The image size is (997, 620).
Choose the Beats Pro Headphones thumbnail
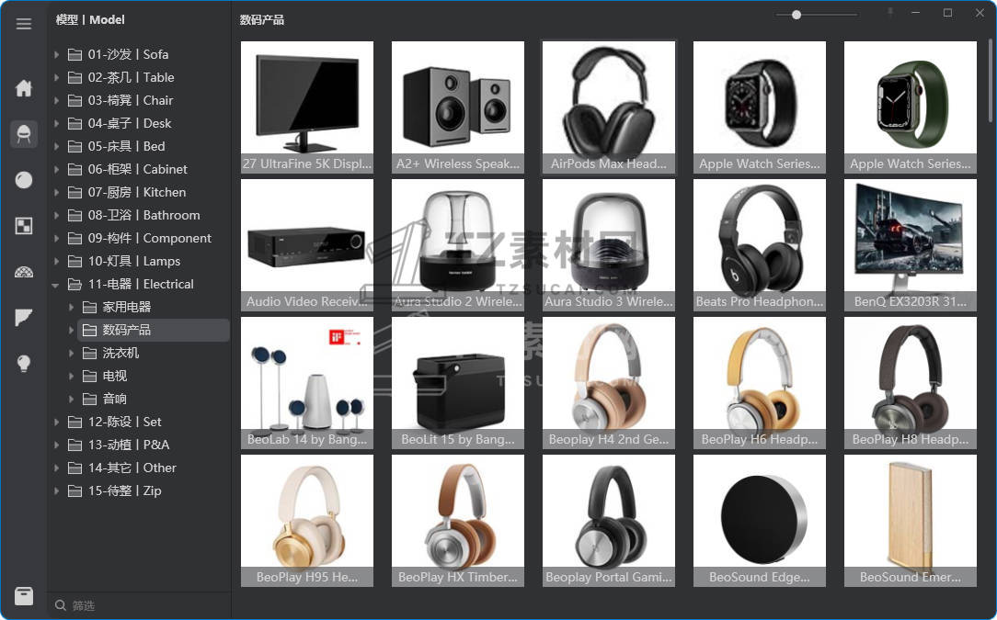point(759,245)
